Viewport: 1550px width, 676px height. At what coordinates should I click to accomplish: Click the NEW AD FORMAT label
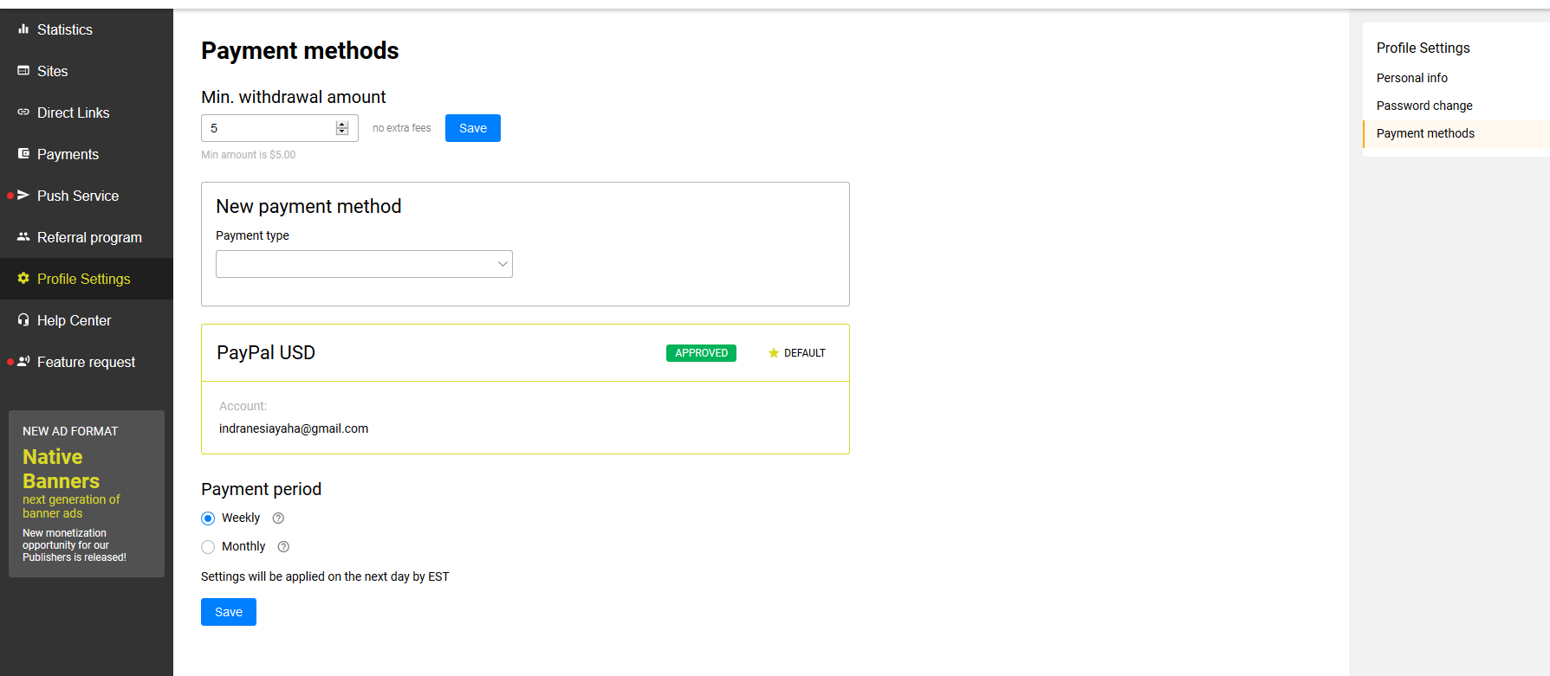click(70, 431)
